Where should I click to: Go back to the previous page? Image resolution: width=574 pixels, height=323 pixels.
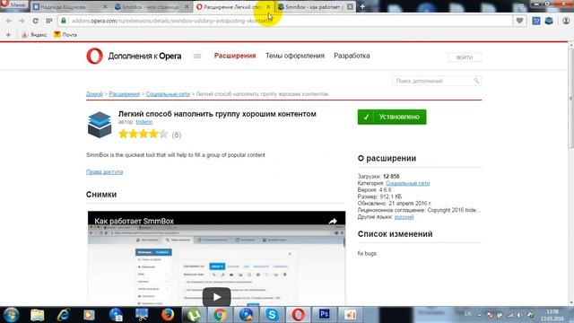click(9, 21)
